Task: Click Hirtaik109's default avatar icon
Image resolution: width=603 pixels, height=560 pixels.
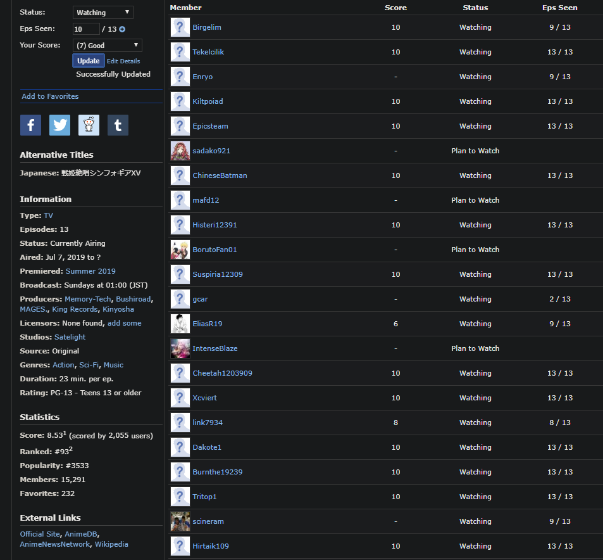Action: tap(180, 546)
